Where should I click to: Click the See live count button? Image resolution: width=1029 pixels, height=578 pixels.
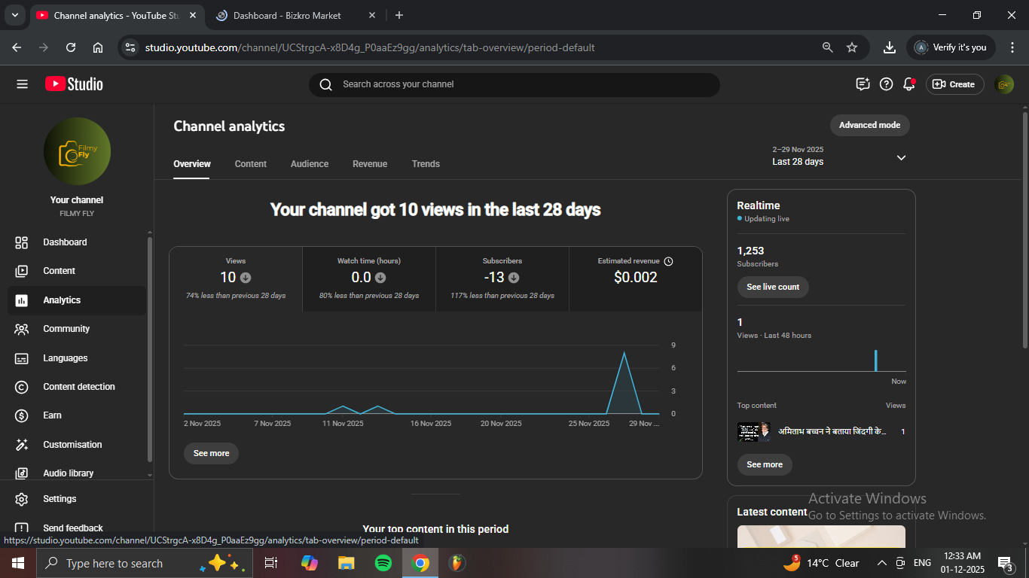click(772, 287)
